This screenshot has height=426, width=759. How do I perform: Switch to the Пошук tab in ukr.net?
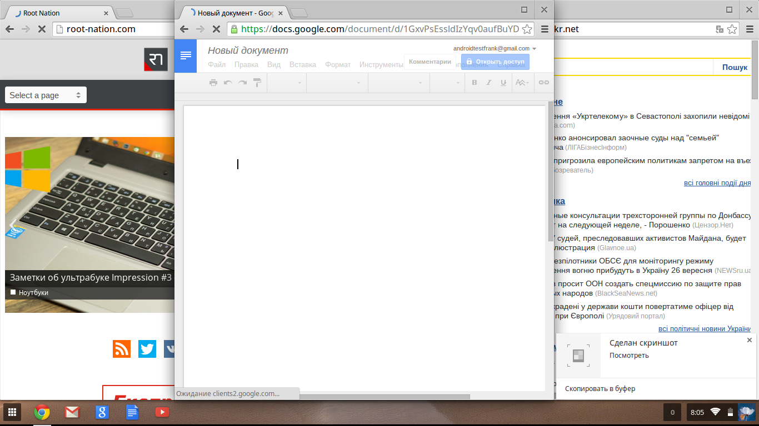click(x=735, y=67)
